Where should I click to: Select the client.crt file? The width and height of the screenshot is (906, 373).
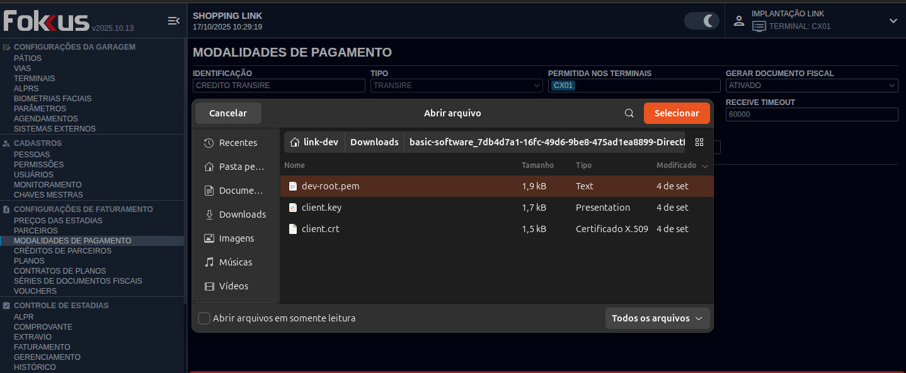(x=321, y=229)
